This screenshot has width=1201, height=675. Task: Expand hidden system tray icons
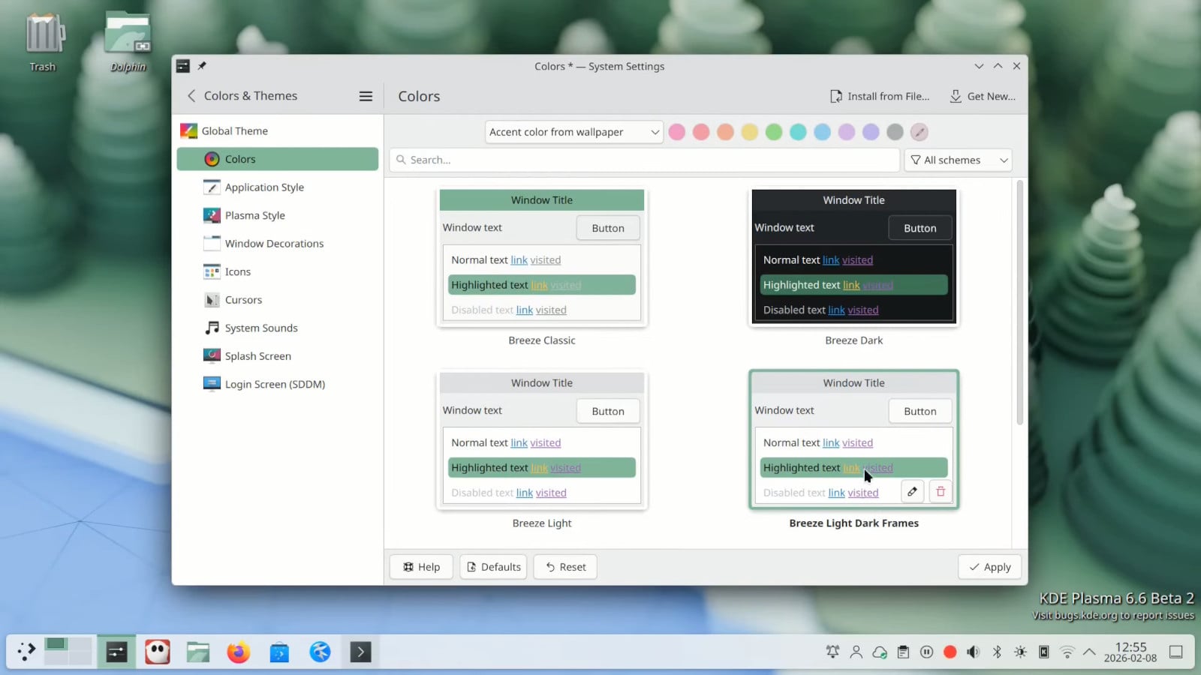click(x=1088, y=652)
